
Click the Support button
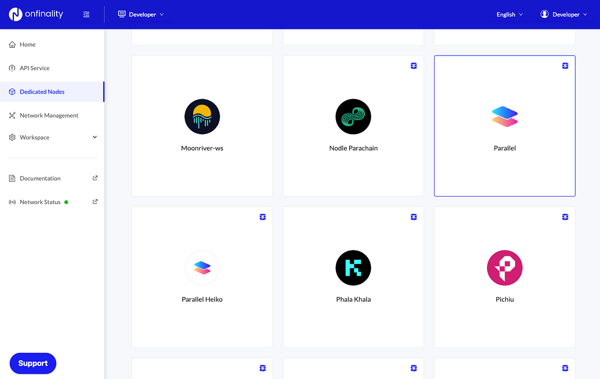pos(33,363)
